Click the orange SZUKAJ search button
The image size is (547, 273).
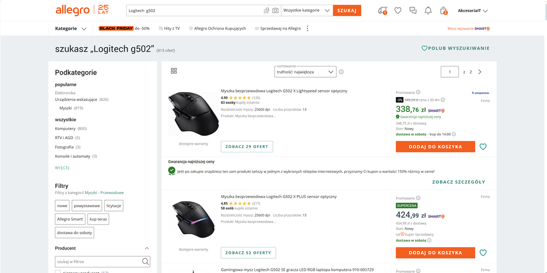346,10
